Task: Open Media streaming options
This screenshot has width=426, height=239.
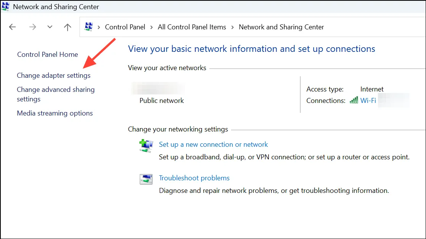Action: click(x=55, y=113)
